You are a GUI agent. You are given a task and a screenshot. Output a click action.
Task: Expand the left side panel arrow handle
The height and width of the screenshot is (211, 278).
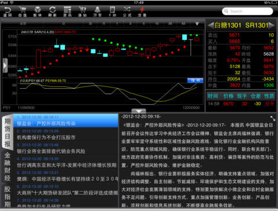tap(5, 66)
